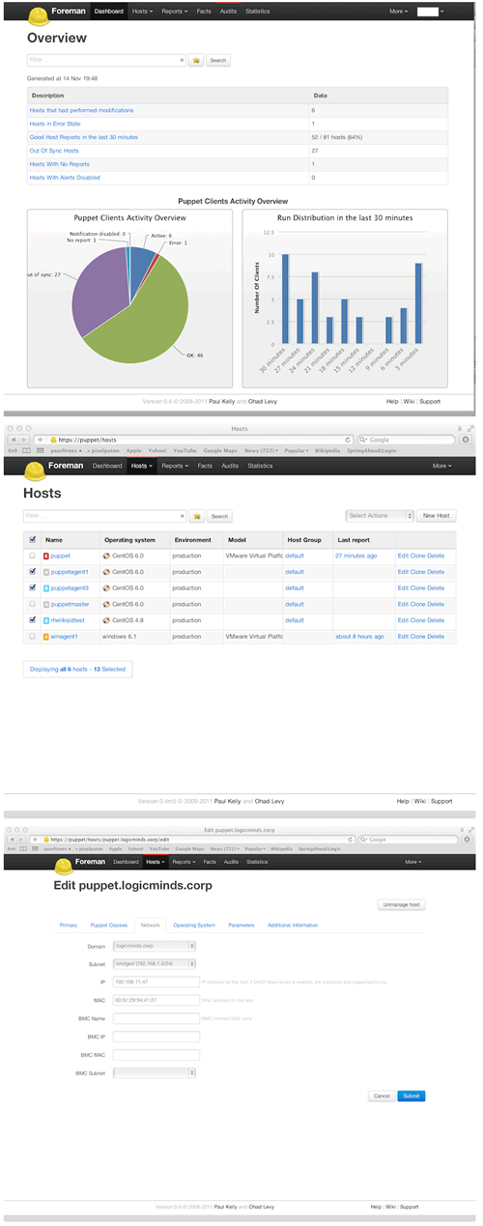Submit the Edit host form
This screenshot has width=483, height=1226.
pos(411,1096)
